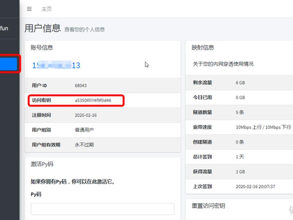Open the 主页 breadcrumb link
This screenshot has width=293, height=220.
pyautogui.click(x=47, y=9)
